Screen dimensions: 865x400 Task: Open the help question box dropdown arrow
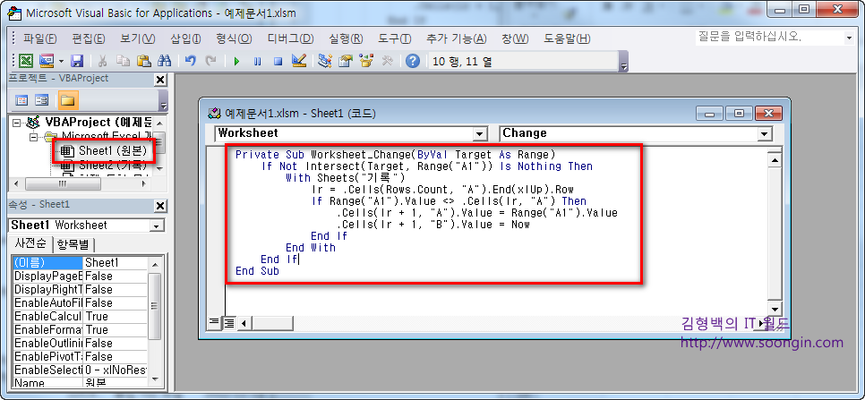[x=849, y=38]
